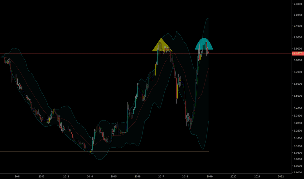Click the 6.1000 price axis label
304x179 pixels.
(x=298, y=146)
